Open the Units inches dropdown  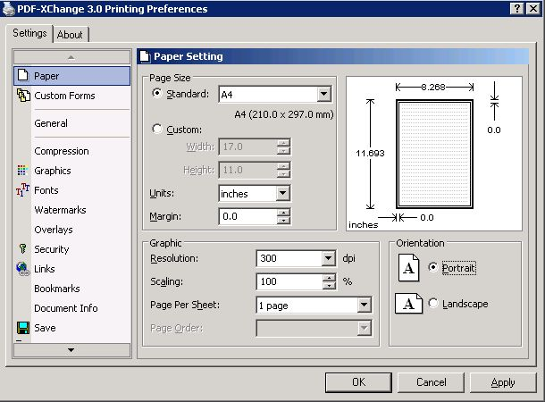tap(283, 193)
